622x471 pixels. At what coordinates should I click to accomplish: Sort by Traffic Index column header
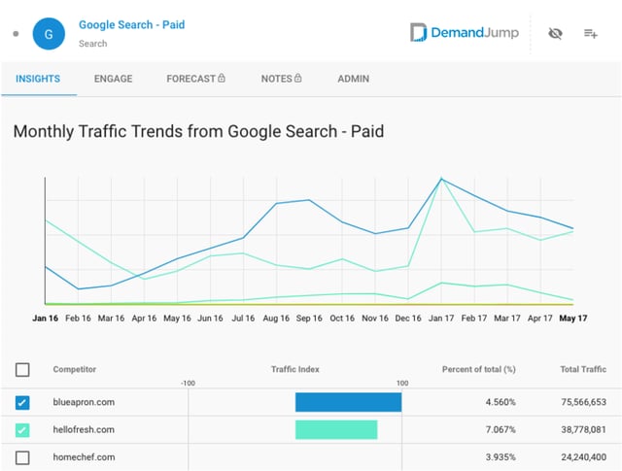click(x=295, y=369)
